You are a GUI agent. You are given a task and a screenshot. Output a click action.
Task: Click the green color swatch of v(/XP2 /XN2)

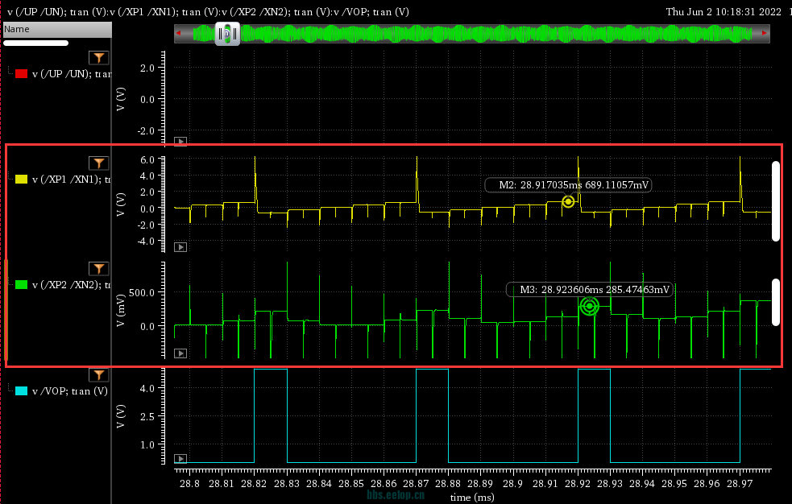click(x=21, y=284)
